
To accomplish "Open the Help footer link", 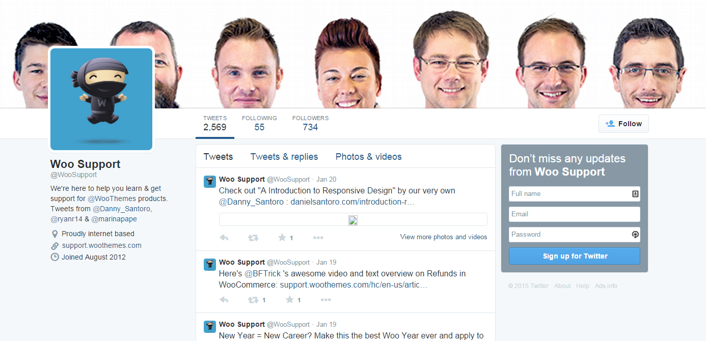I will pos(583,286).
